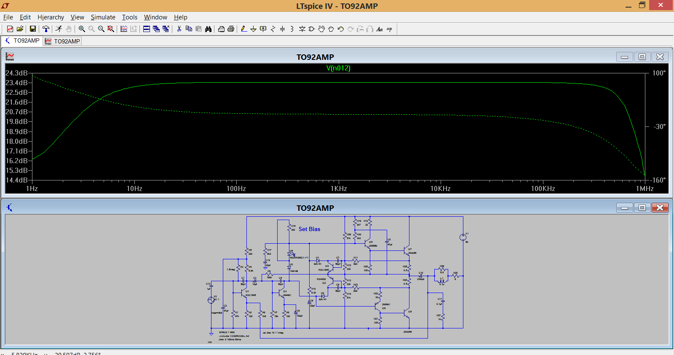This screenshot has width=674, height=355.
Task: Zoom in with the magnifier plus icon
Action: coord(82,29)
